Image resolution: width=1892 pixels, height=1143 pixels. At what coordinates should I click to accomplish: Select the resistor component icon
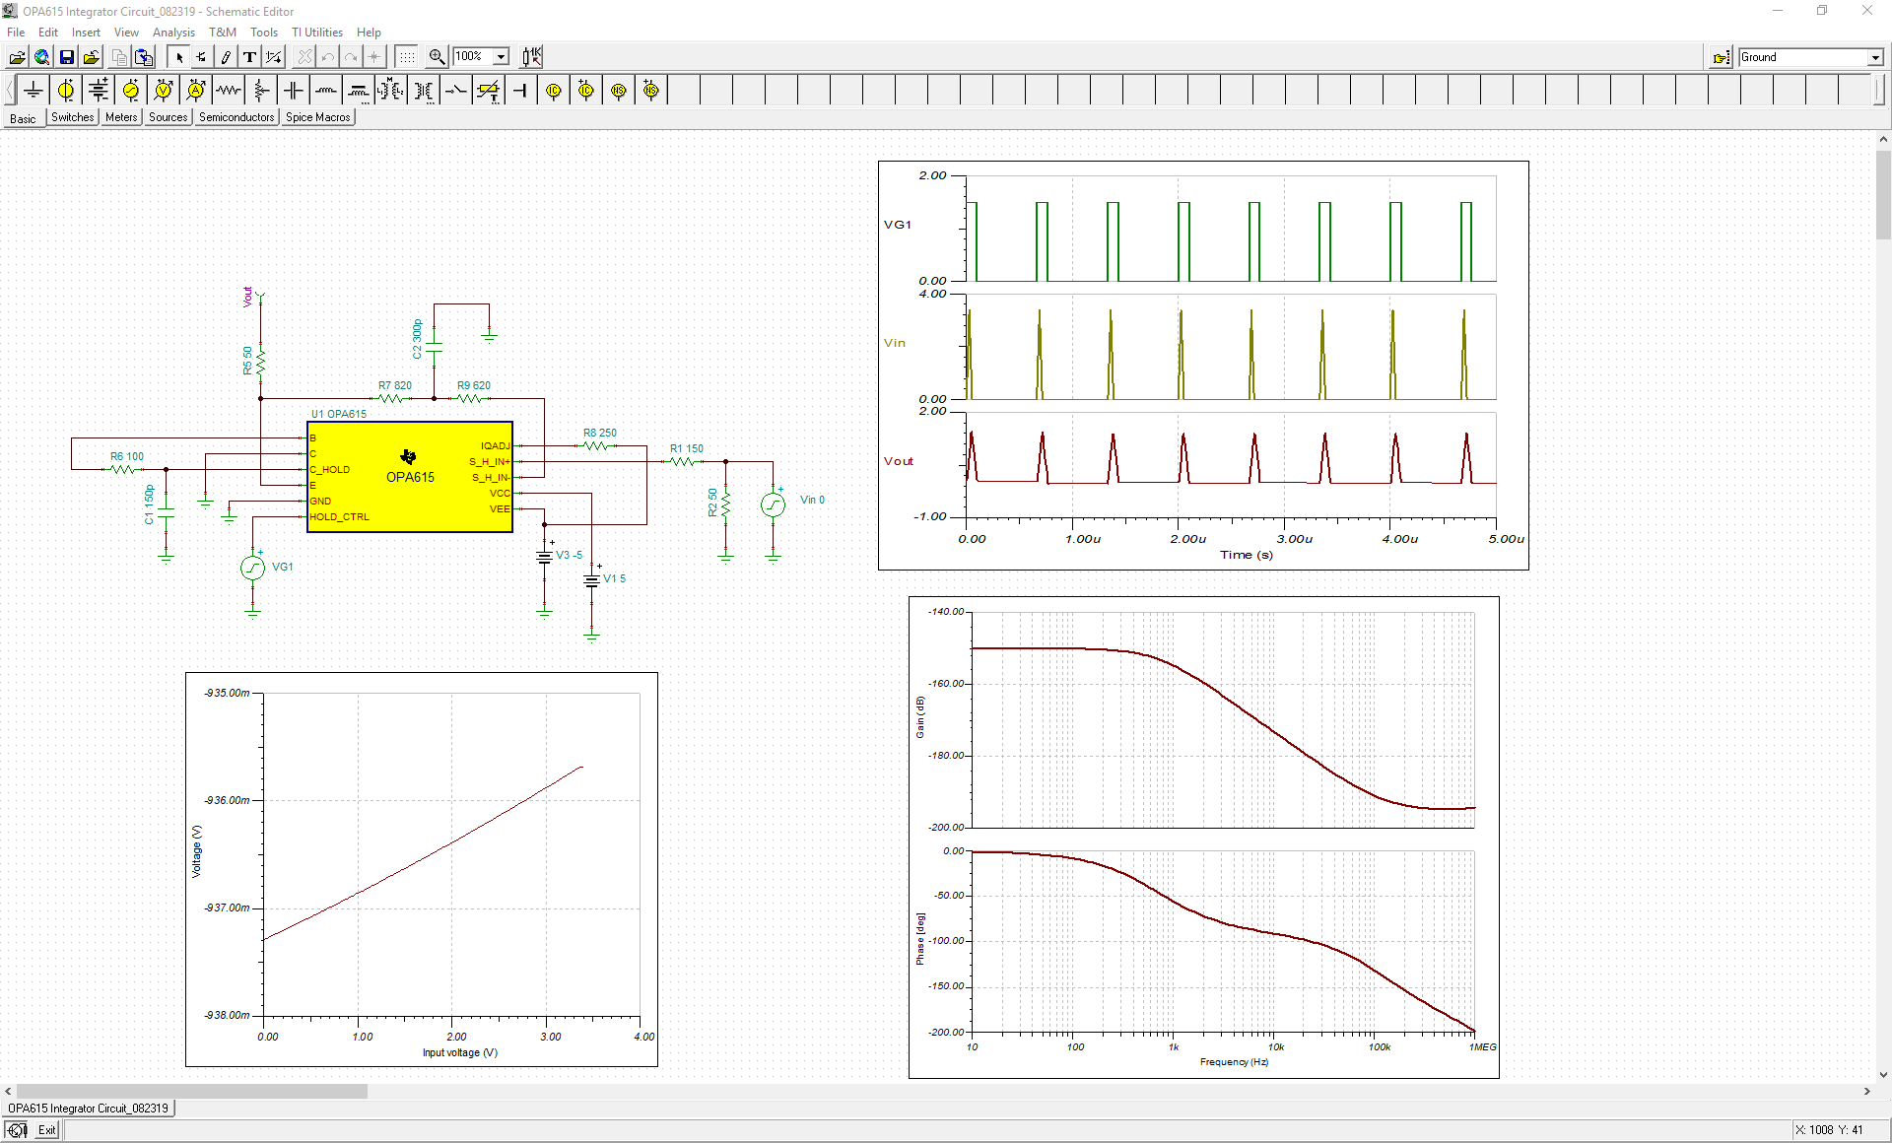[x=229, y=91]
